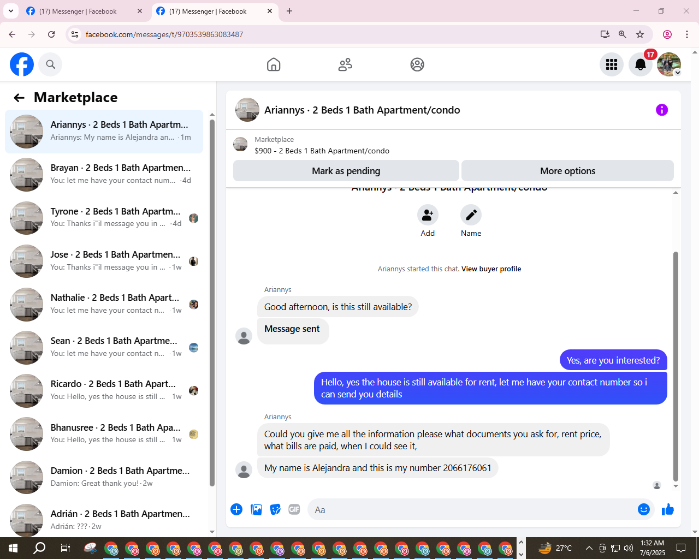Open Jose conversation in the list
This screenshot has width=699, height=559.
104,261
